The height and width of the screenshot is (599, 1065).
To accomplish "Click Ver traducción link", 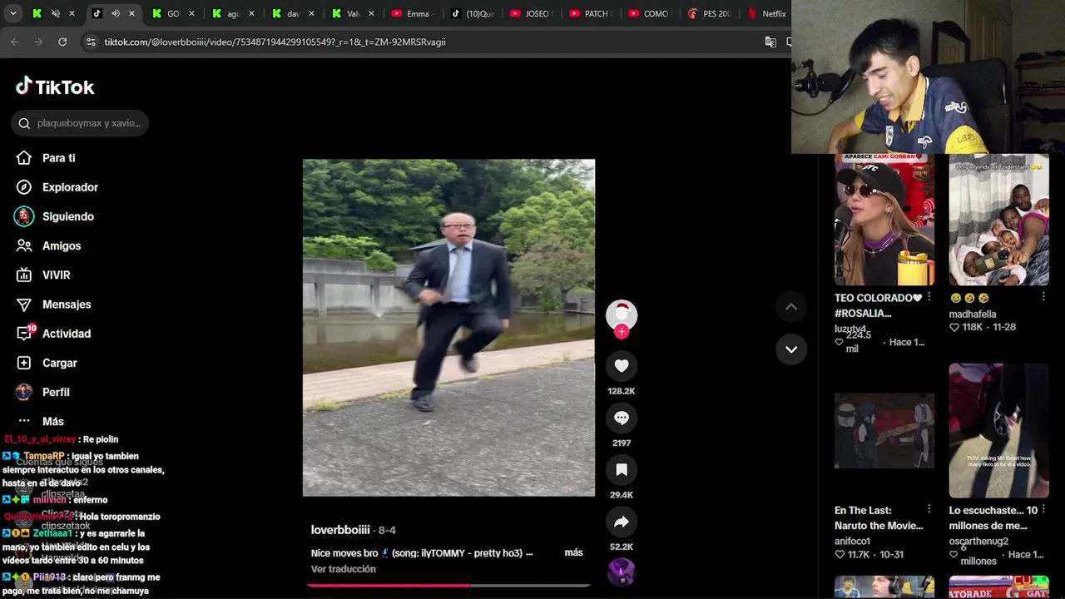I will 344,569.
